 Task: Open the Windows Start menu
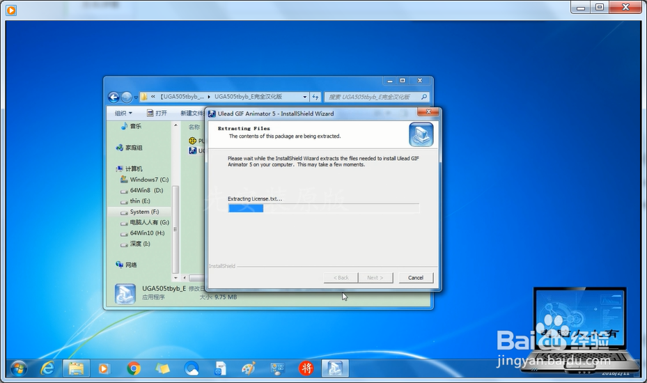pos(19,368)
